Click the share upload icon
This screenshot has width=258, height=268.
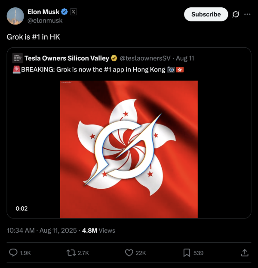[x=245, y=253]
